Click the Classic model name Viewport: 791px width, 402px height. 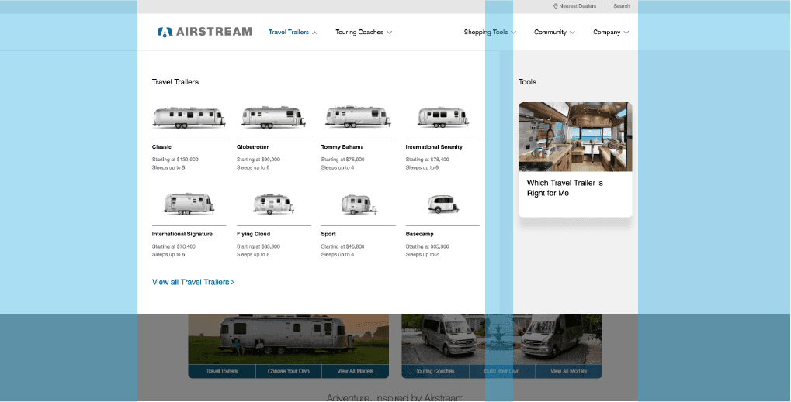(x=162, y=147)
